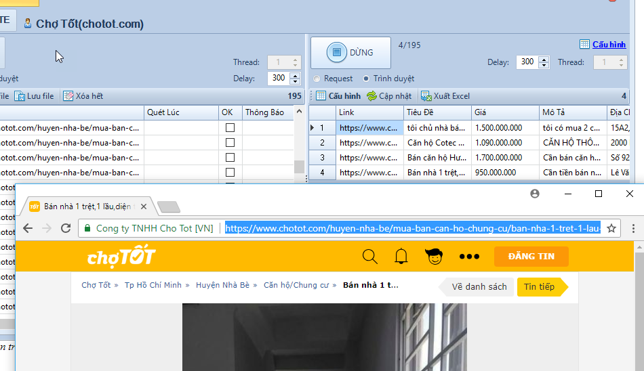The width and height of the screenshot is (644, 371).
Task: Click the OK column header
Action: tap(230, 112)
